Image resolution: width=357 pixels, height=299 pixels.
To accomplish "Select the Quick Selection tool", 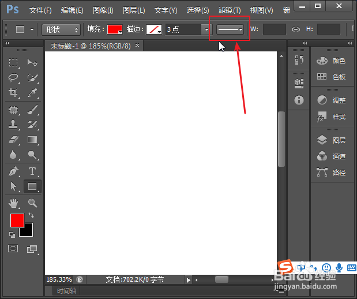I will pyautogui.click(x=32, y=78).
